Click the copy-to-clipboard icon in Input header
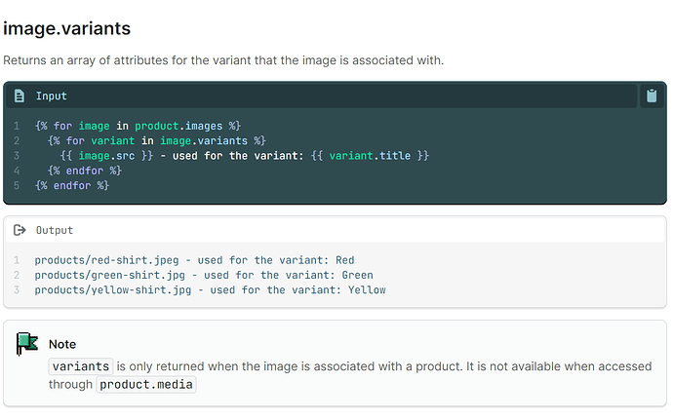 tap(651, 95)
